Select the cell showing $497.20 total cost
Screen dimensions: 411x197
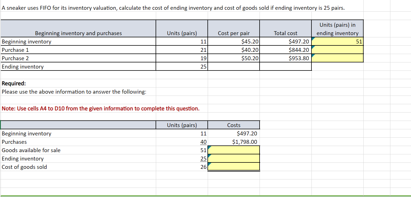(286, 41)
